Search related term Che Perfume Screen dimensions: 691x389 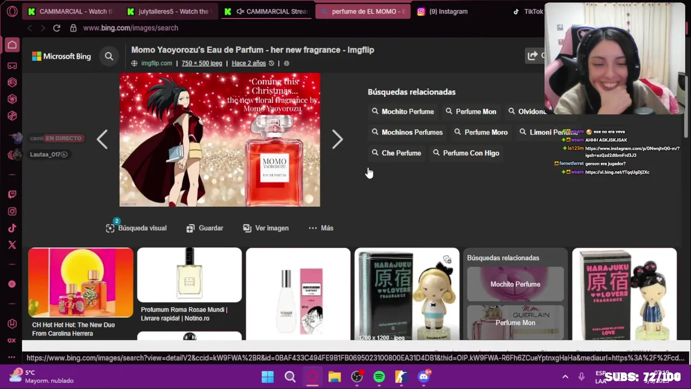[396, 153]
